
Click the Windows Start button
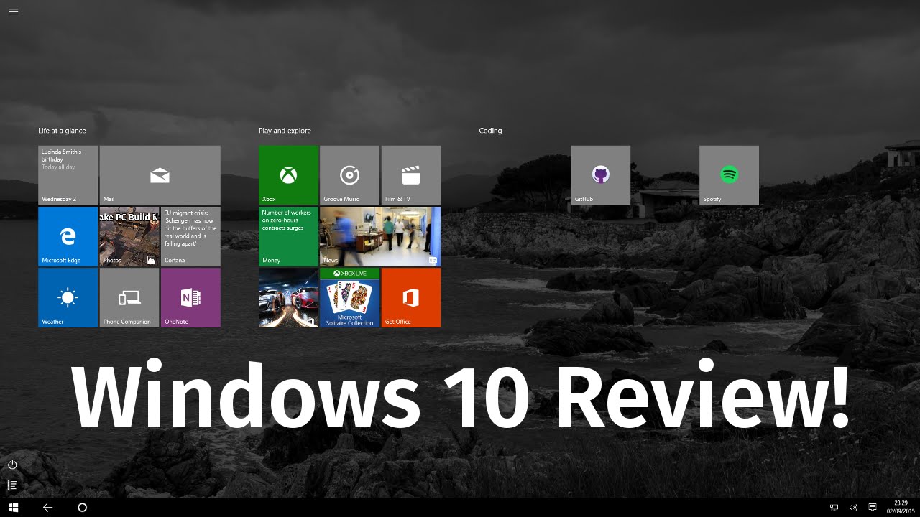tap(13, 507)
